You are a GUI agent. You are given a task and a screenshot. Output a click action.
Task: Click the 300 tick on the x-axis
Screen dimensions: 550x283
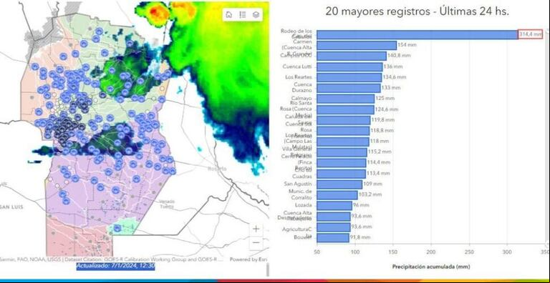click(x=507, y=252)
